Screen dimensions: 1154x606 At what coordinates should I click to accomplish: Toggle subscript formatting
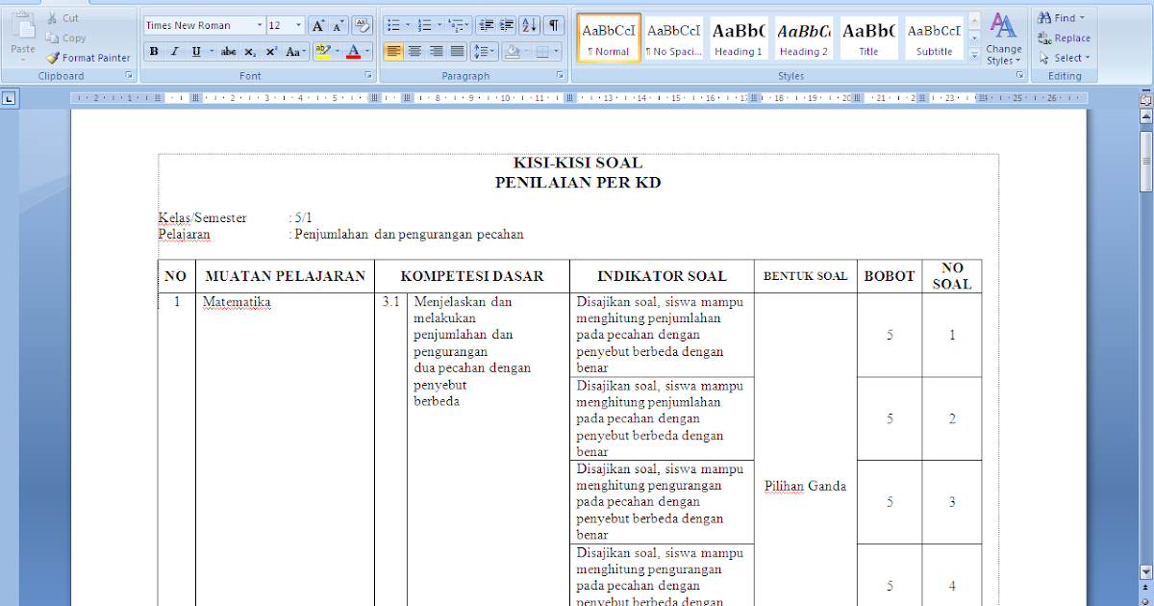tap(250, 52)
